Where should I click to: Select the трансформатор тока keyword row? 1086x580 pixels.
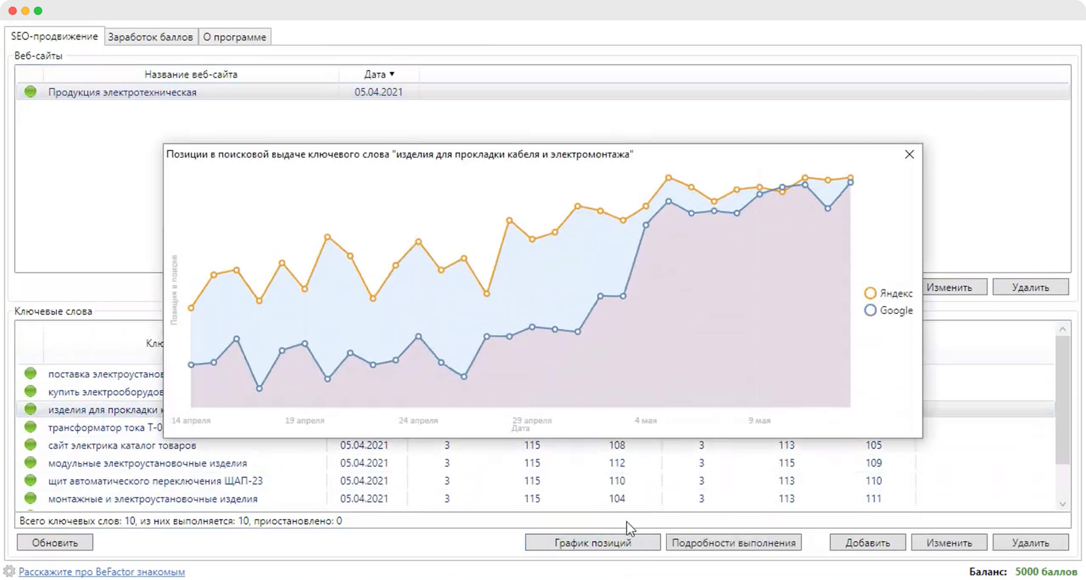tap(90, 427)
